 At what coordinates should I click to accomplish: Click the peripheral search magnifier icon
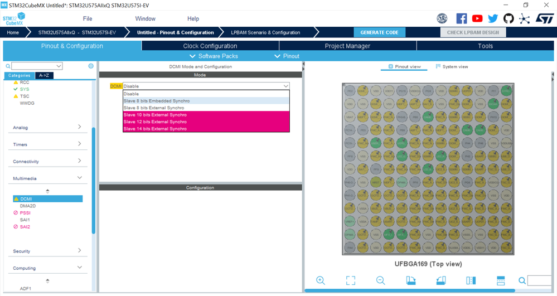tap(8, 66)
